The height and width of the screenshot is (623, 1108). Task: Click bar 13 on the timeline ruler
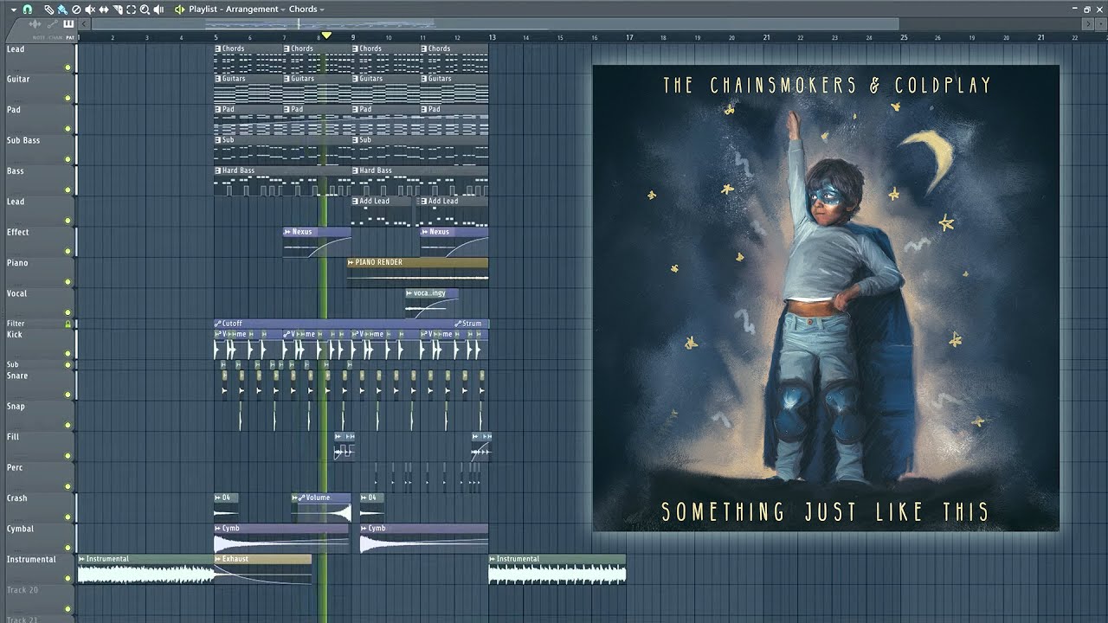(492, 38)
